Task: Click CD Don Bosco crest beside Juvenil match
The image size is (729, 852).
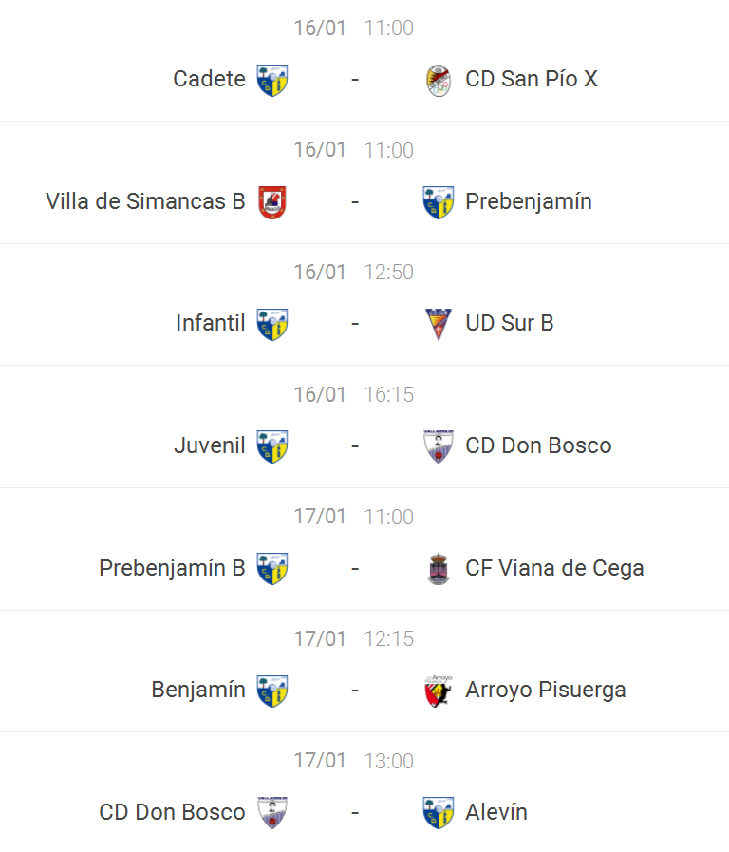Action: pyautogui.click(x=438, y=446)
